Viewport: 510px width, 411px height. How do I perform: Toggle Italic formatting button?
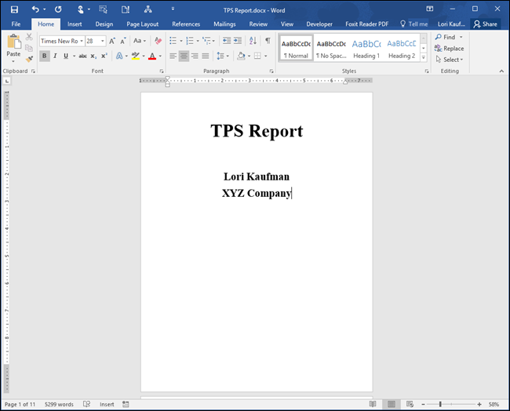(55, 56)
